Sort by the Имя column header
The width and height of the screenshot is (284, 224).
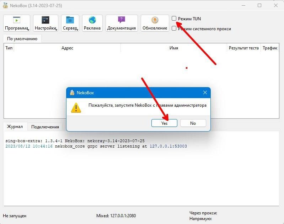[174, 48]
